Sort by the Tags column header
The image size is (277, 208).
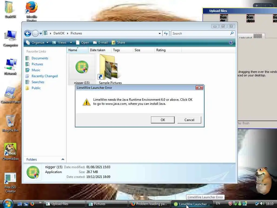click(122, 50)
